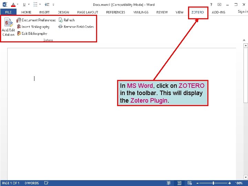Go to the REFERENCES tab

coord(116,12)
